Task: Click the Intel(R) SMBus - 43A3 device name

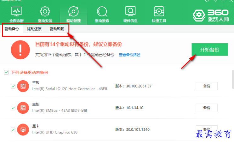Action: point(60,111)
